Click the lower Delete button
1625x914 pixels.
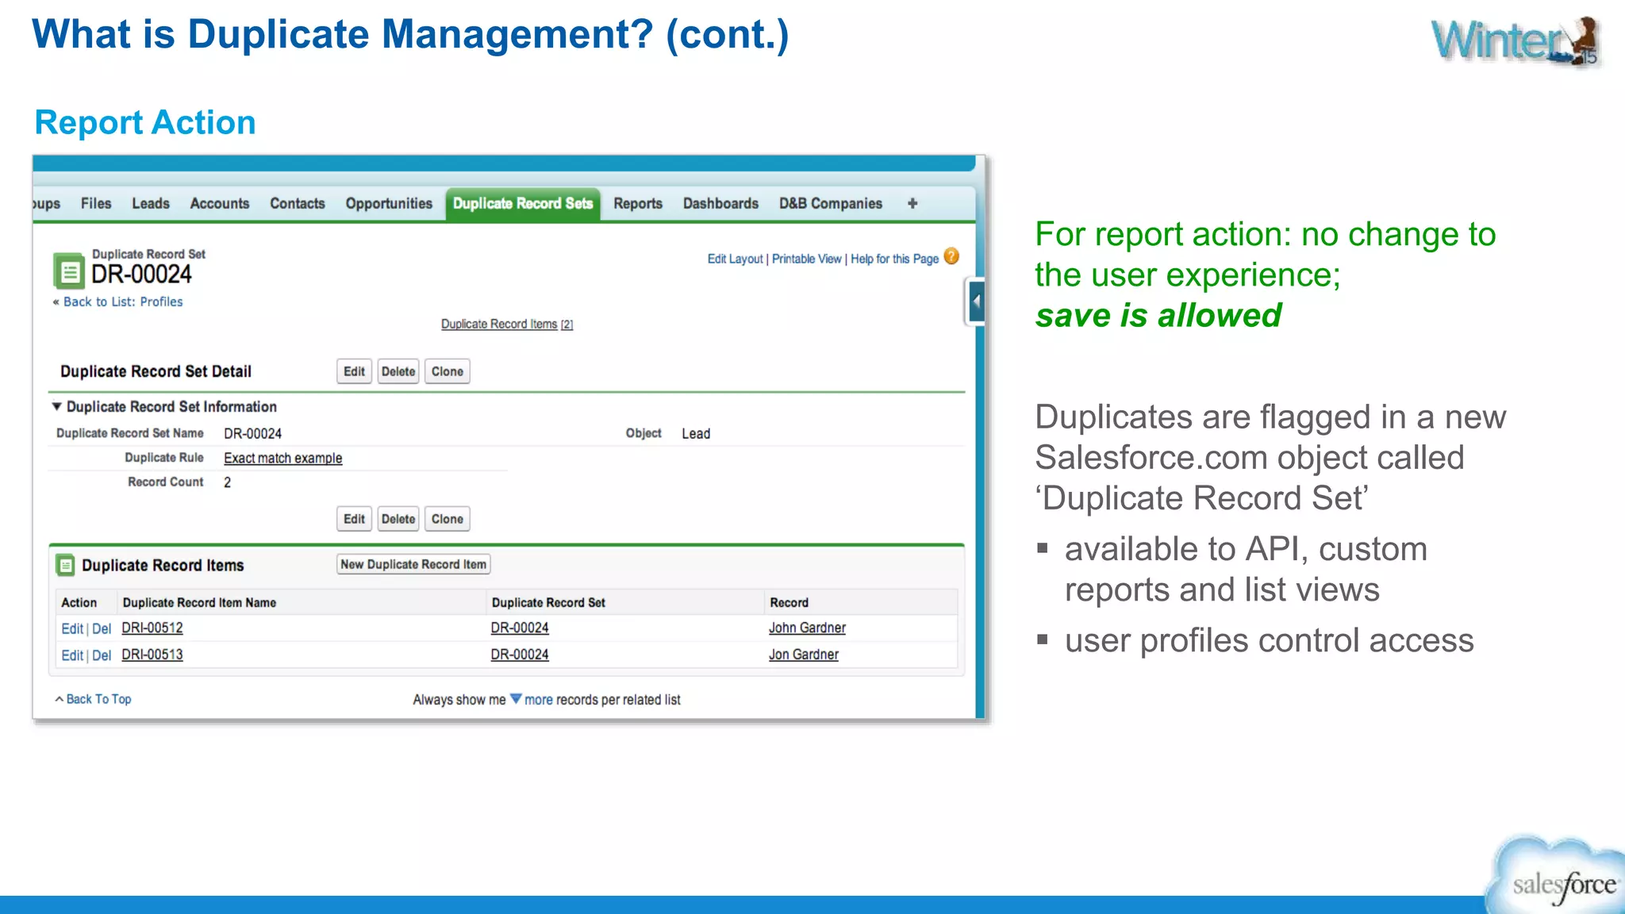tap(398, 519)
